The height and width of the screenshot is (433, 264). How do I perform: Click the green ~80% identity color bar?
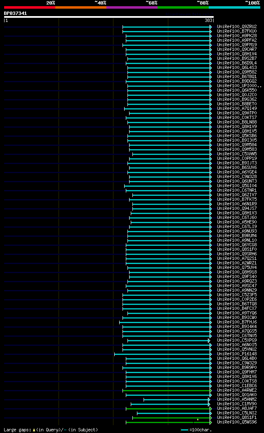(x=183, y=7)
